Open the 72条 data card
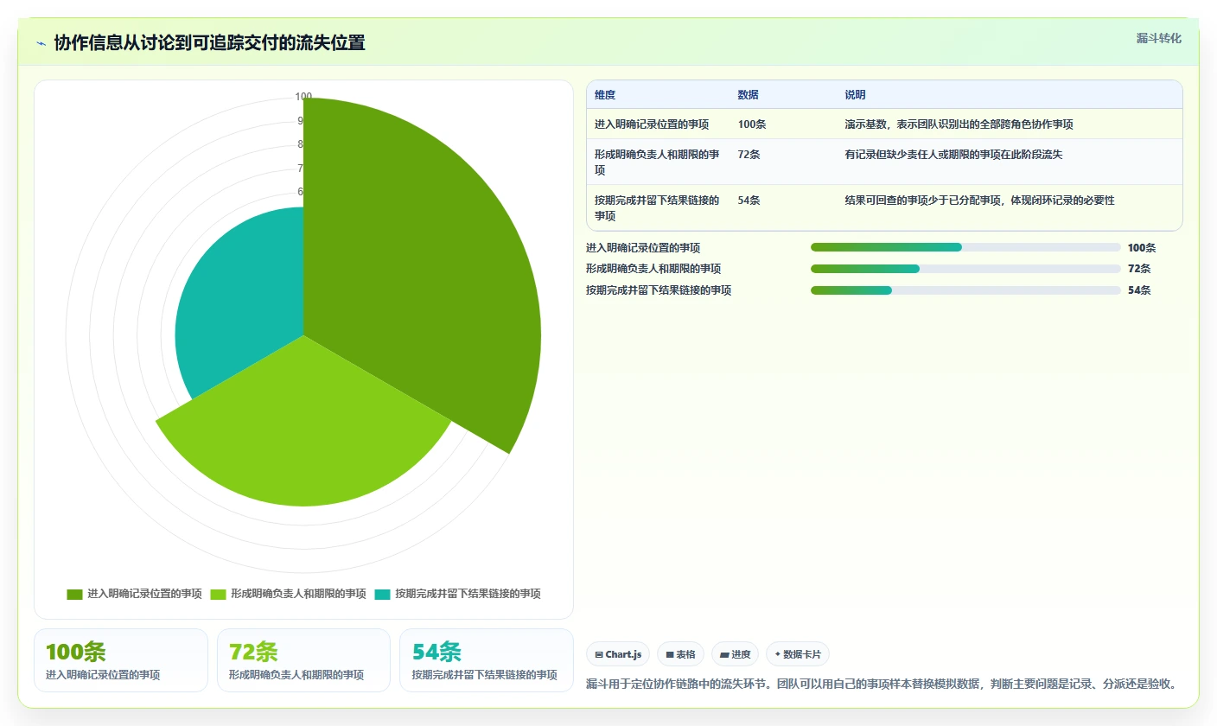 click(x=303, y=660)
